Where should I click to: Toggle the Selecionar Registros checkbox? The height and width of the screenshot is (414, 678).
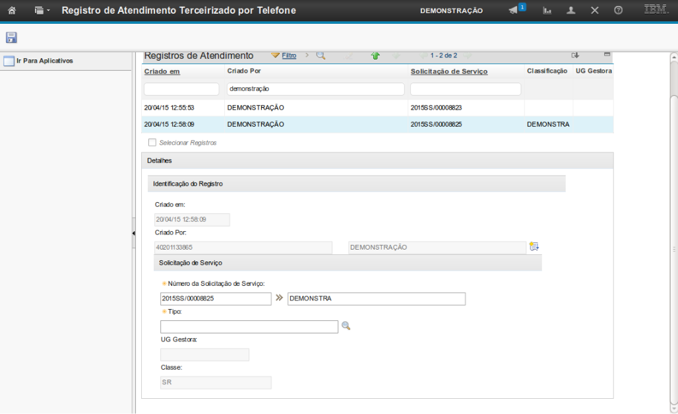(x=152, y=143)
